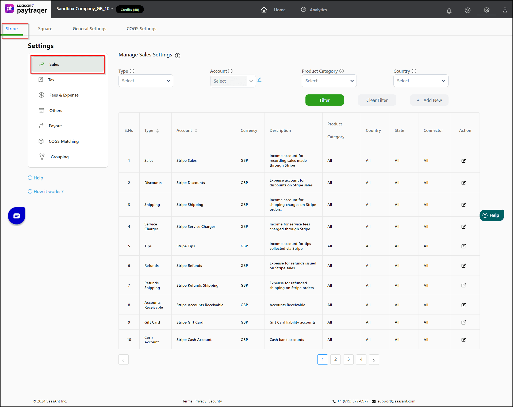Open the Sandbox Company_GB_10 company switcher
The width and height of the screenshot is (513, 407).
[x=85, y=9]
